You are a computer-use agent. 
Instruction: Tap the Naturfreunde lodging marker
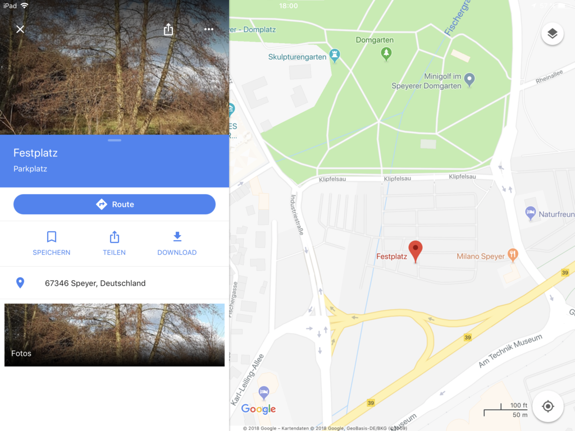click(530, 213)
